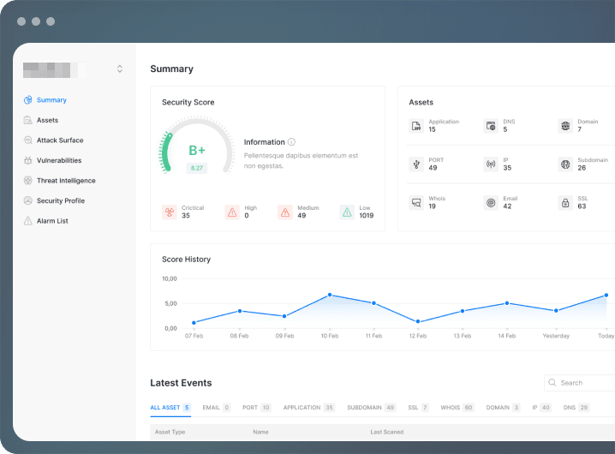Image resolution: width=615 pixels, height=454 pixels.
Task: Open the WHOIS events tab
Action: coord(457,408)
